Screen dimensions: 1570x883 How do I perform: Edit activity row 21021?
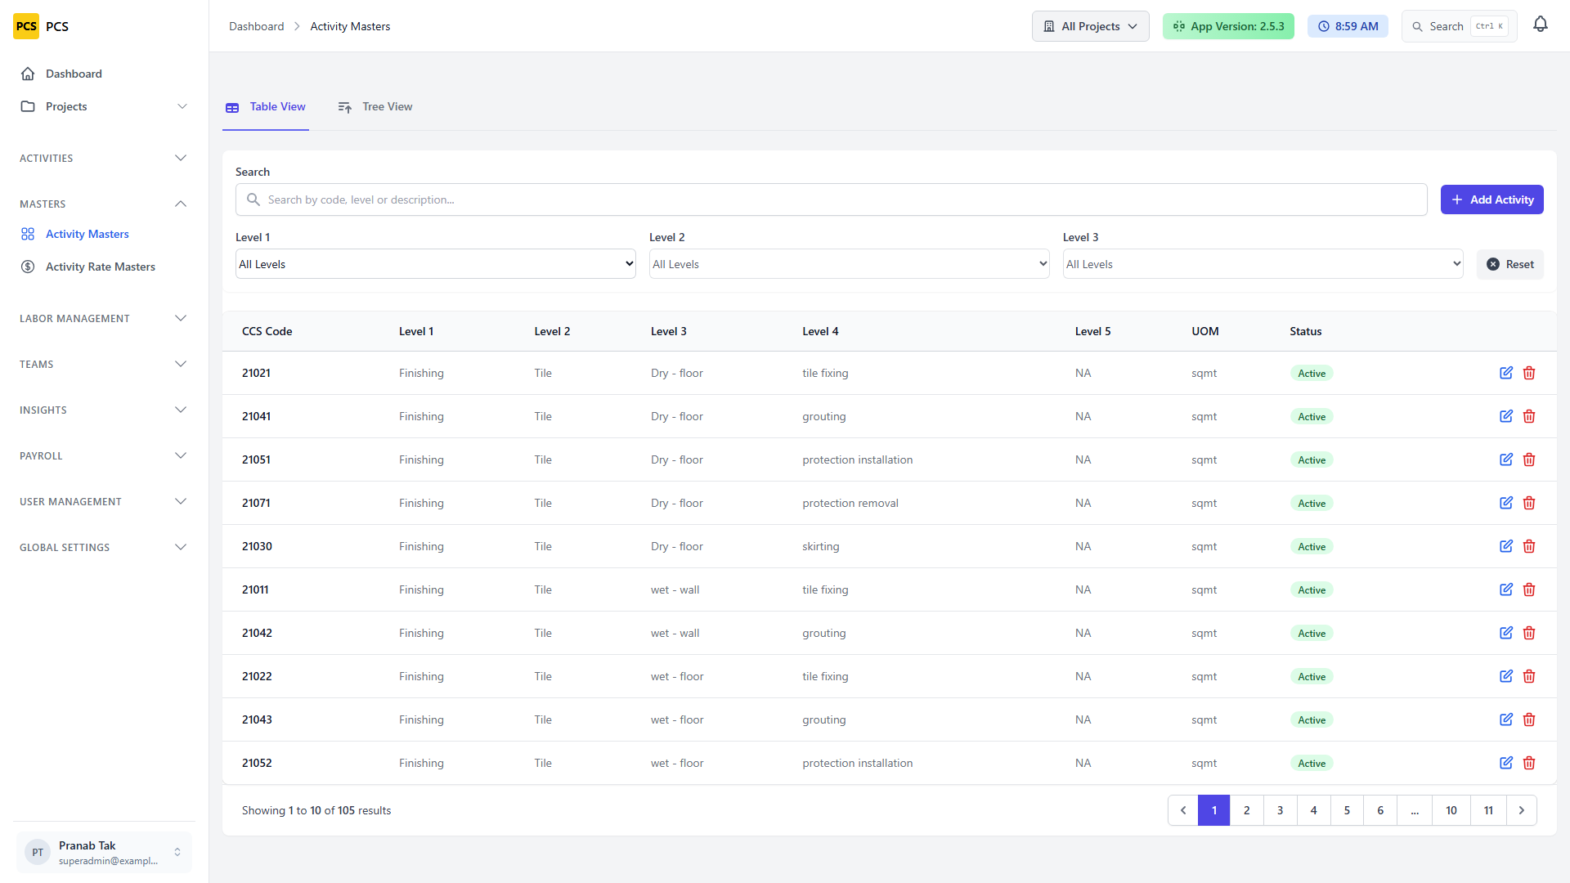[x=1506, y=373]
